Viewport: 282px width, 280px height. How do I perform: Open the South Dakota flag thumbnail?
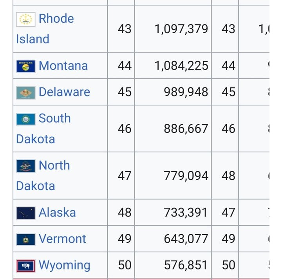tap(26, 119)
